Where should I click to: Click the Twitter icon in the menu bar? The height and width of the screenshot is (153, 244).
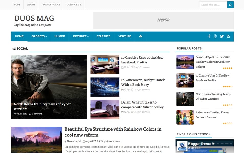coord(222,36)
